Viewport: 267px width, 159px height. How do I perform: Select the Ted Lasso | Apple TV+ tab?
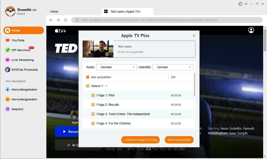[125, 11]
